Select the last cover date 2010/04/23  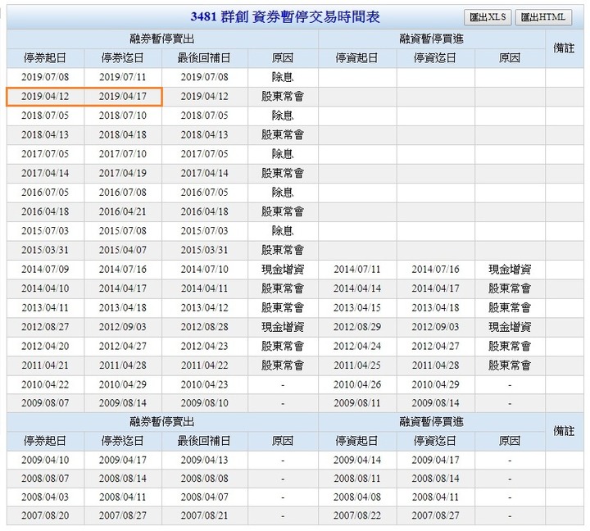coord(204,384)
